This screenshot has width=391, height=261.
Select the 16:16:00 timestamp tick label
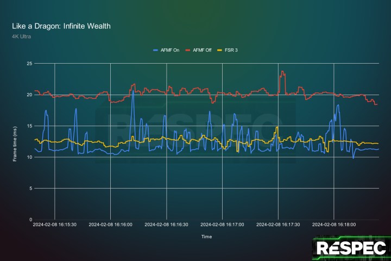(110, 224)
